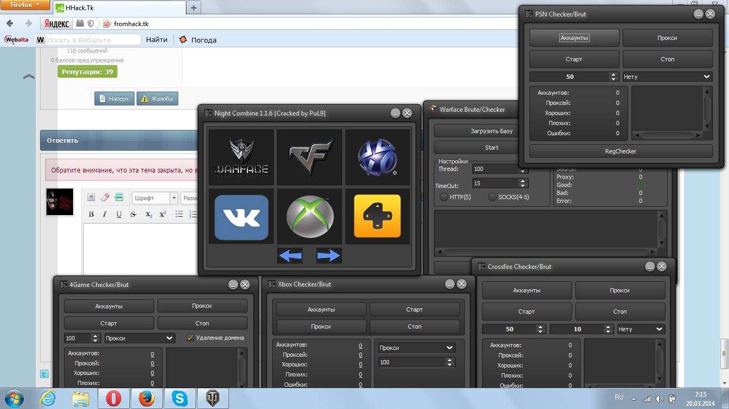Open the Crossfire module tile
729x409 pixels.
tap(310, 157)
